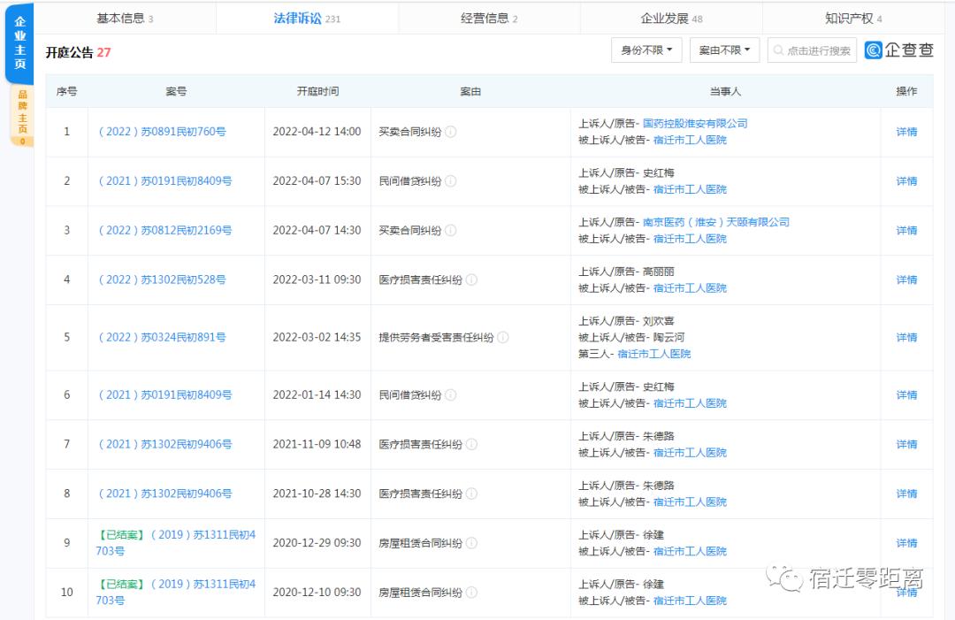Screen dimensions: 955x620
Task: Click info icon beside 买卖合同纠纷 in row 1
Action: pyautogui.click(x=451, y=132)
